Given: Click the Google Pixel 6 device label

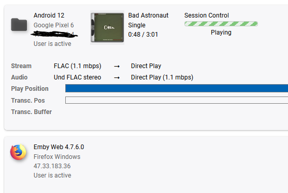Looking at the screenshot, I should 54,25.
